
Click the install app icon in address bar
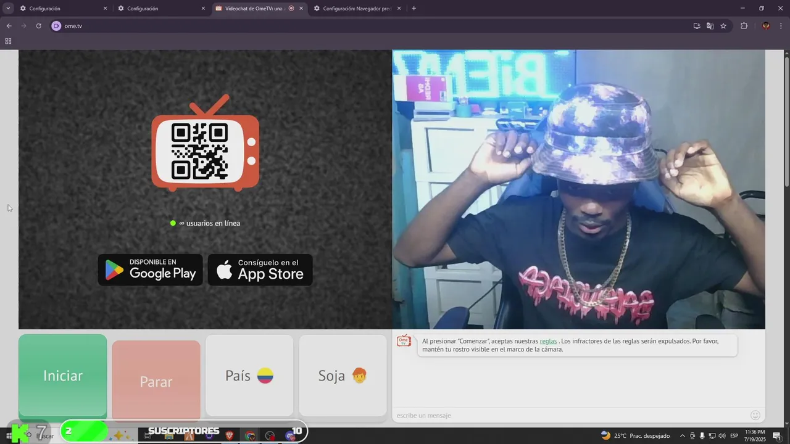tap(697, 26)
